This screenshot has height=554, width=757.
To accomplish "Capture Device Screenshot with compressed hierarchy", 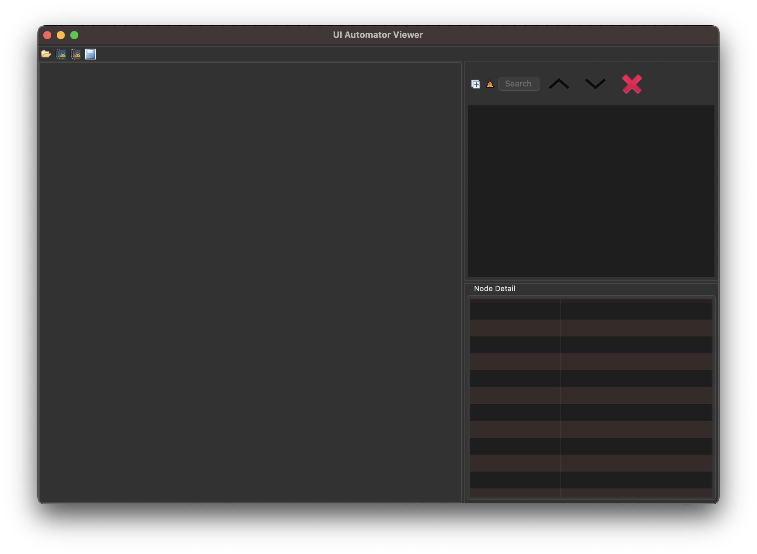I will point(76,54).
